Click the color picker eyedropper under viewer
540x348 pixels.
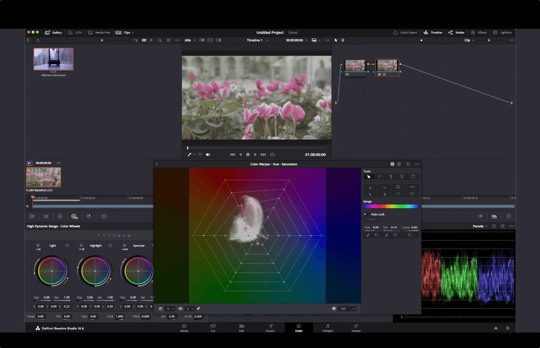click(190, 154)
